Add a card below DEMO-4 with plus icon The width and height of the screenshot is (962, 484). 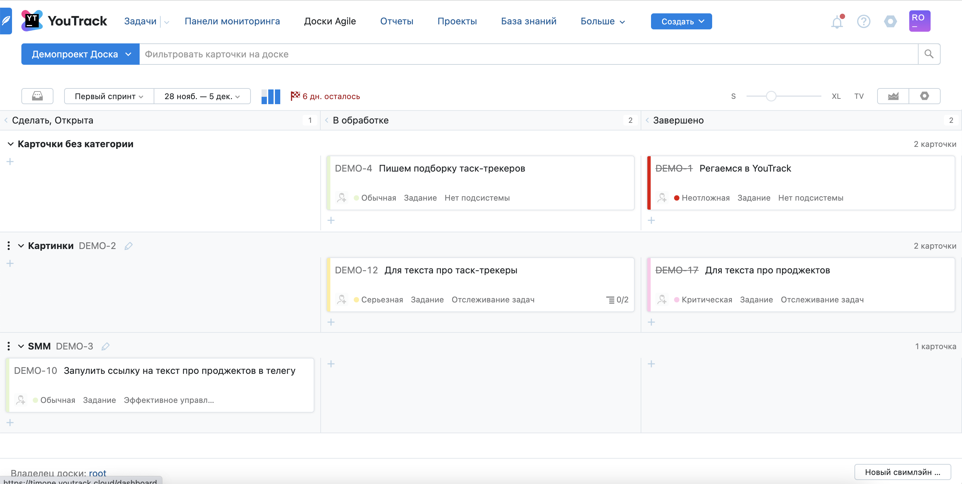[x=331, y=220]
